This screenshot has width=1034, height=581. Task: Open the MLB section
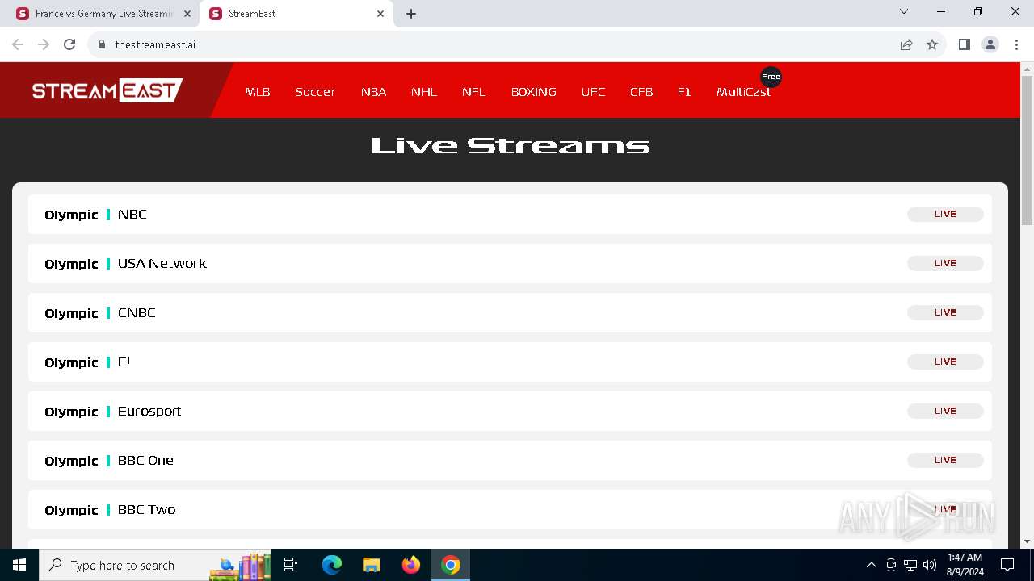click(x=258, y=92)
